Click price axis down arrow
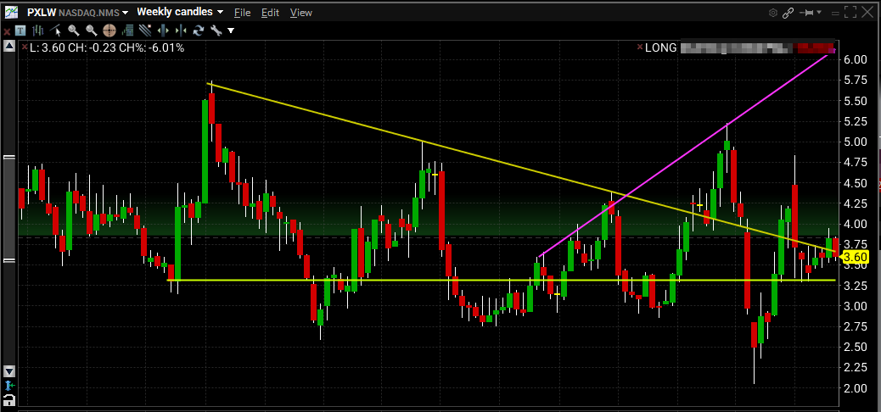The image size is (881, 412). pos(9,371)
